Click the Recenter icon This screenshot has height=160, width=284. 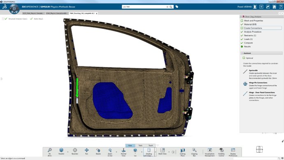(x=75, y=151)
